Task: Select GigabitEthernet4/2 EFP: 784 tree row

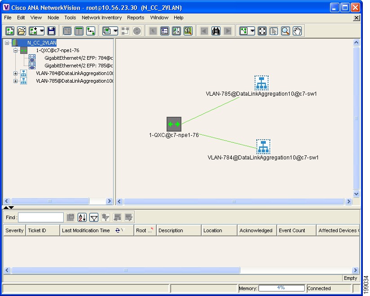Action: click(x=79, y=58)
